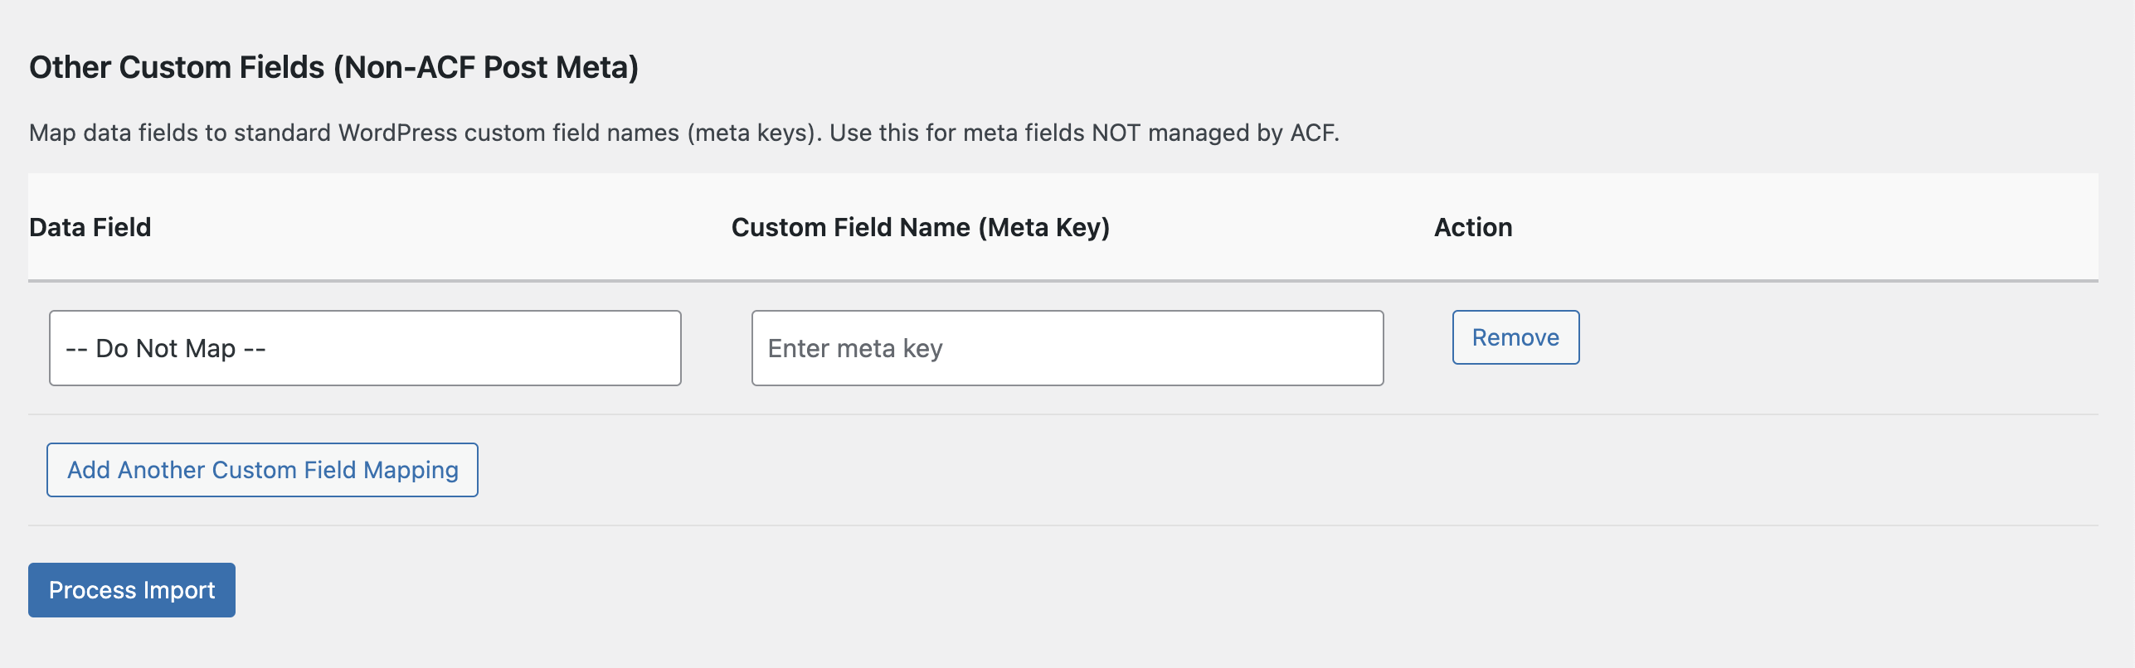Image resolution: width=2135 pixels, height=668 pixels.
Task: Click 'Add Another Custom Field Mapping'
Action: 262,470
